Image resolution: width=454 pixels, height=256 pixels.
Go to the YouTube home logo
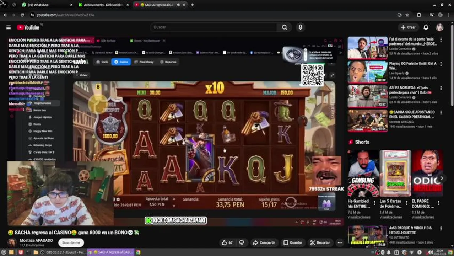click(29, 27)
